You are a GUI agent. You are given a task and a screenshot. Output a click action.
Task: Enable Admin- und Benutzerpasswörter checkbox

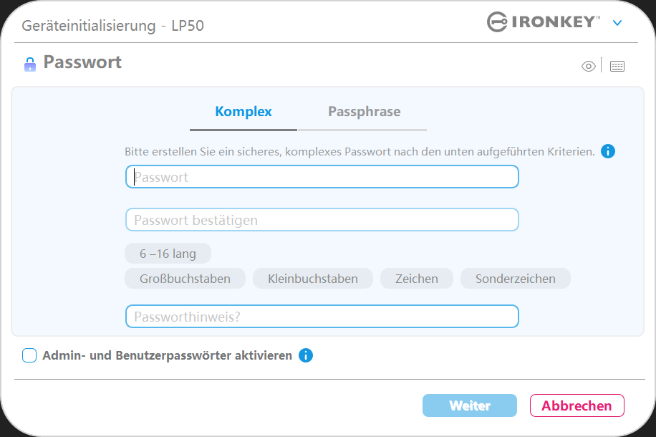(x=29, y=355)
